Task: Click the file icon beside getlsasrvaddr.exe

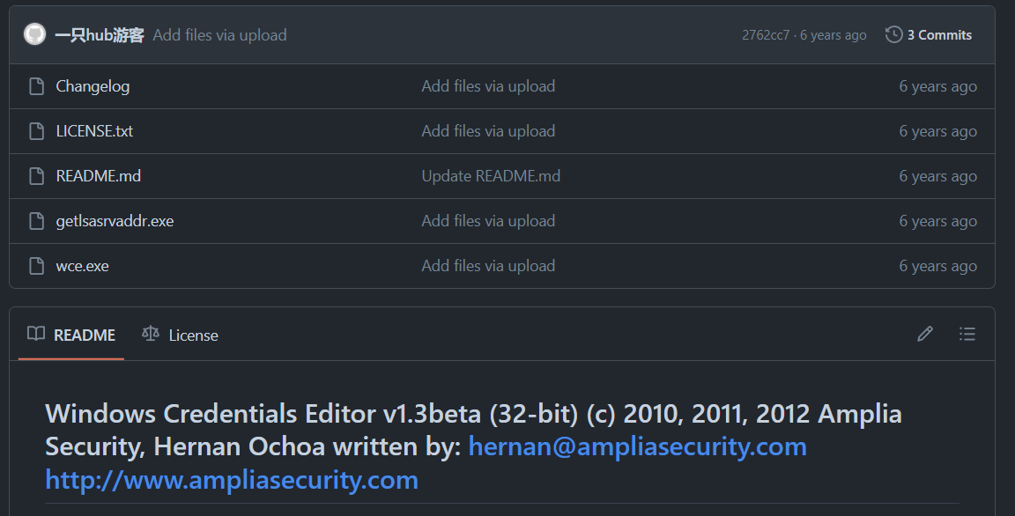Action: pos(36,221)
